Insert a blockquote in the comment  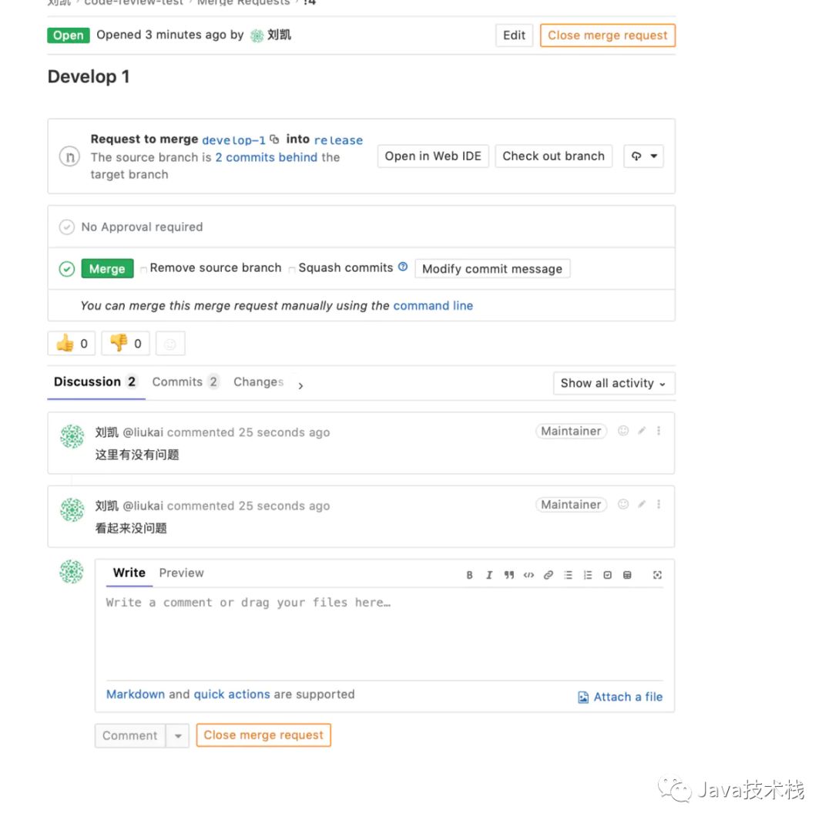tap(509, 575)
